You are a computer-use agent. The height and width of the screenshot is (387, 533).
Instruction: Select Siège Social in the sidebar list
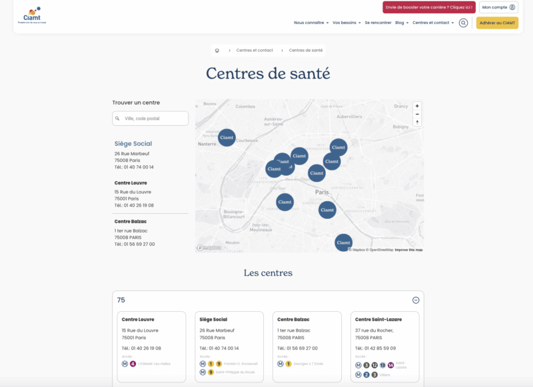pyautogui.click(x=133, y=144)
